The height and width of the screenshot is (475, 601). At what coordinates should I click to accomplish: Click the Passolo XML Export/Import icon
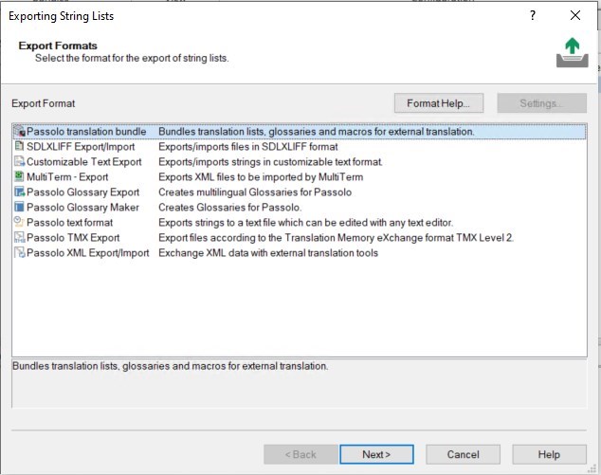coord(20,253)
